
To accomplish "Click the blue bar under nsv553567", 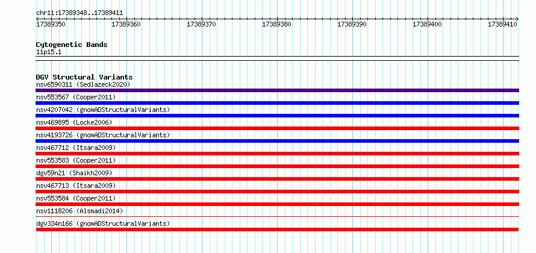I will (x=277, y=103).
